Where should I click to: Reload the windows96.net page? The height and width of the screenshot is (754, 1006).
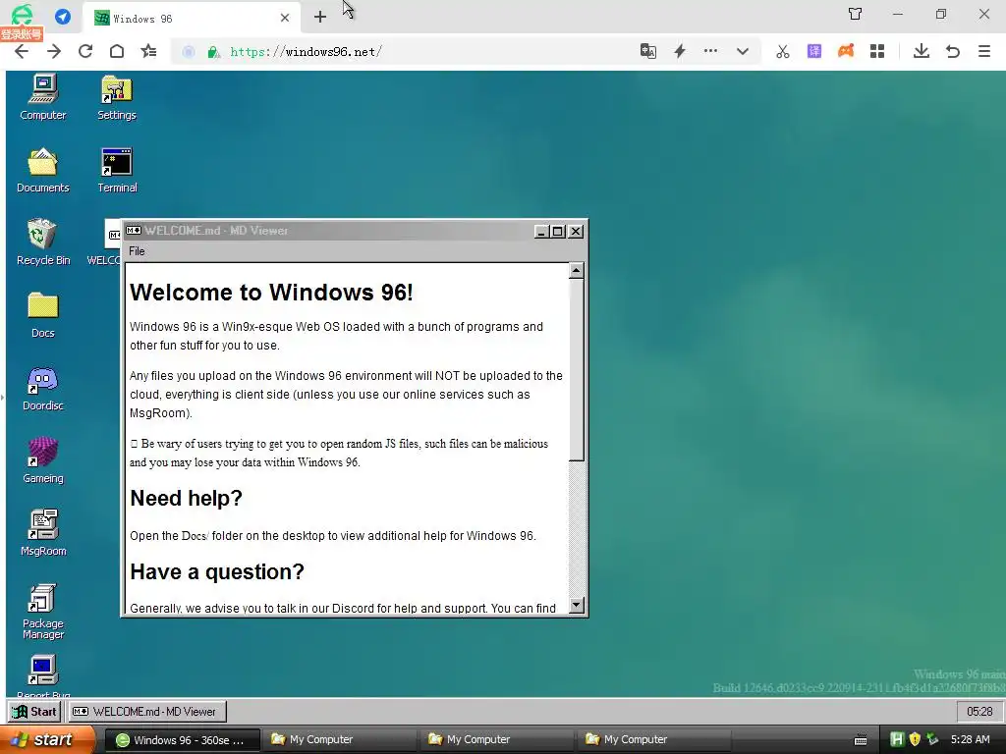[85, 51]
